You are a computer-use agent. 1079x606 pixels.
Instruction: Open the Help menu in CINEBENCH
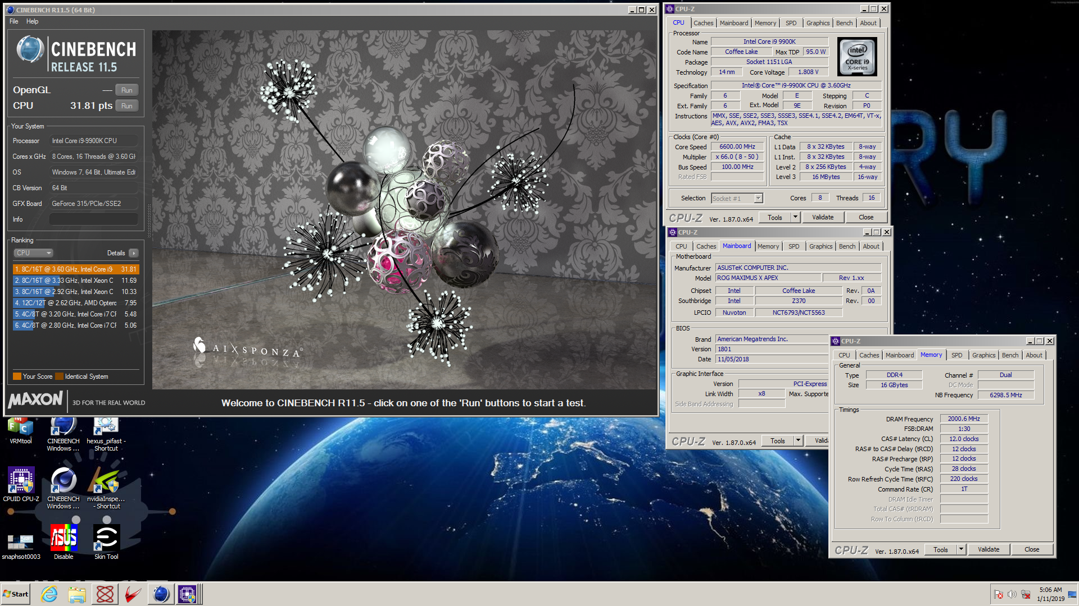(33, 21)
